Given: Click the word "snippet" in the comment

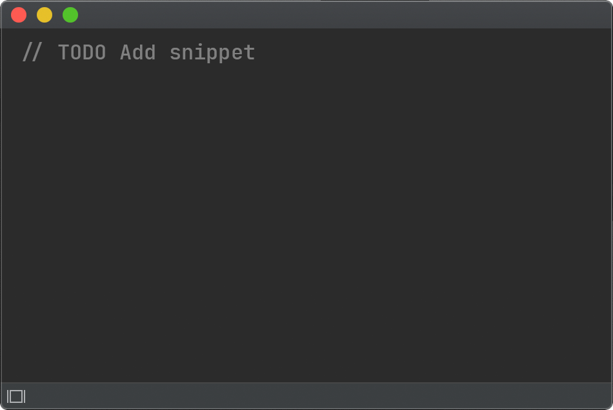Looking at the screenshot, I should click(212, 53).
